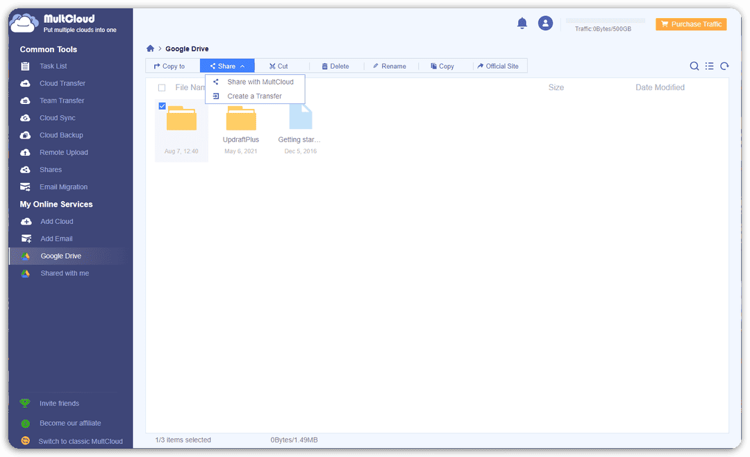Open Cloud Sync tool
This screenshot has height=457, width=750.
(58, 117)
